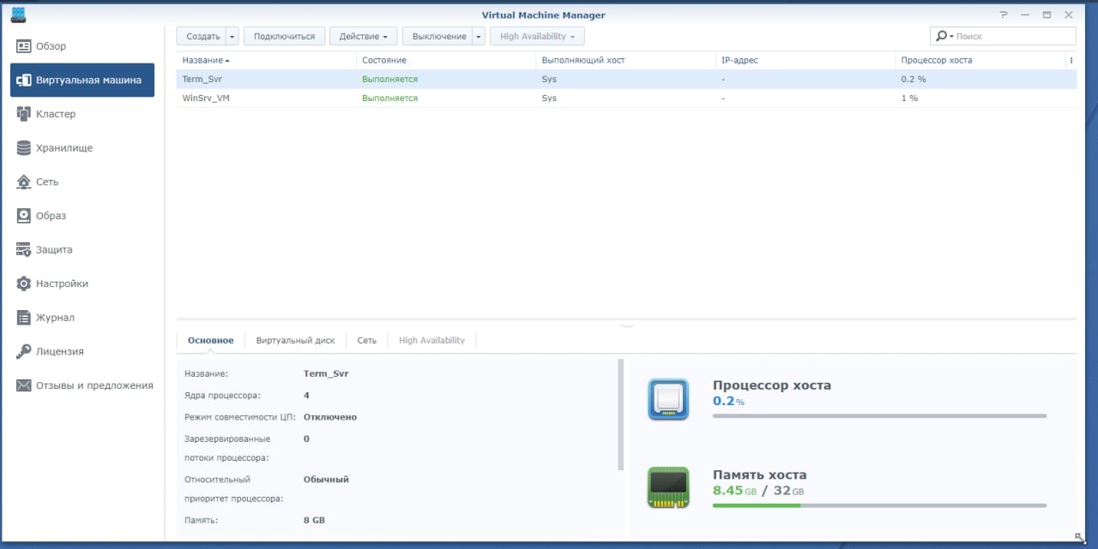Click the Выполняющий хост column header
The image size is (1098, 549).
(x=626, y=60)
